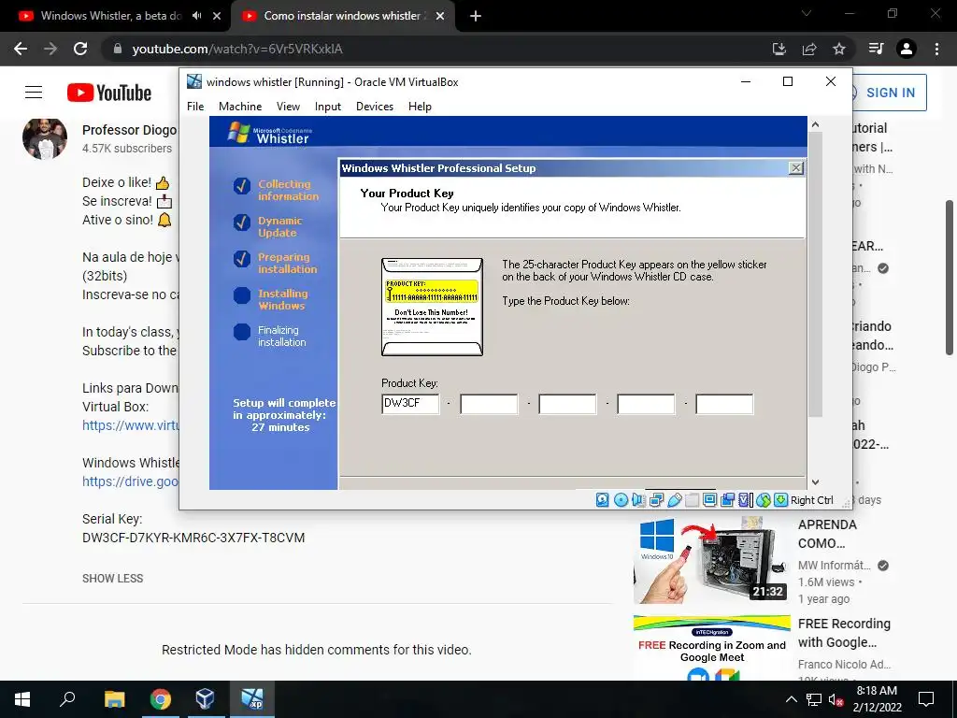Open the VirtualBox Input menu
Screen dimensions: 957x718
point(328,107)
